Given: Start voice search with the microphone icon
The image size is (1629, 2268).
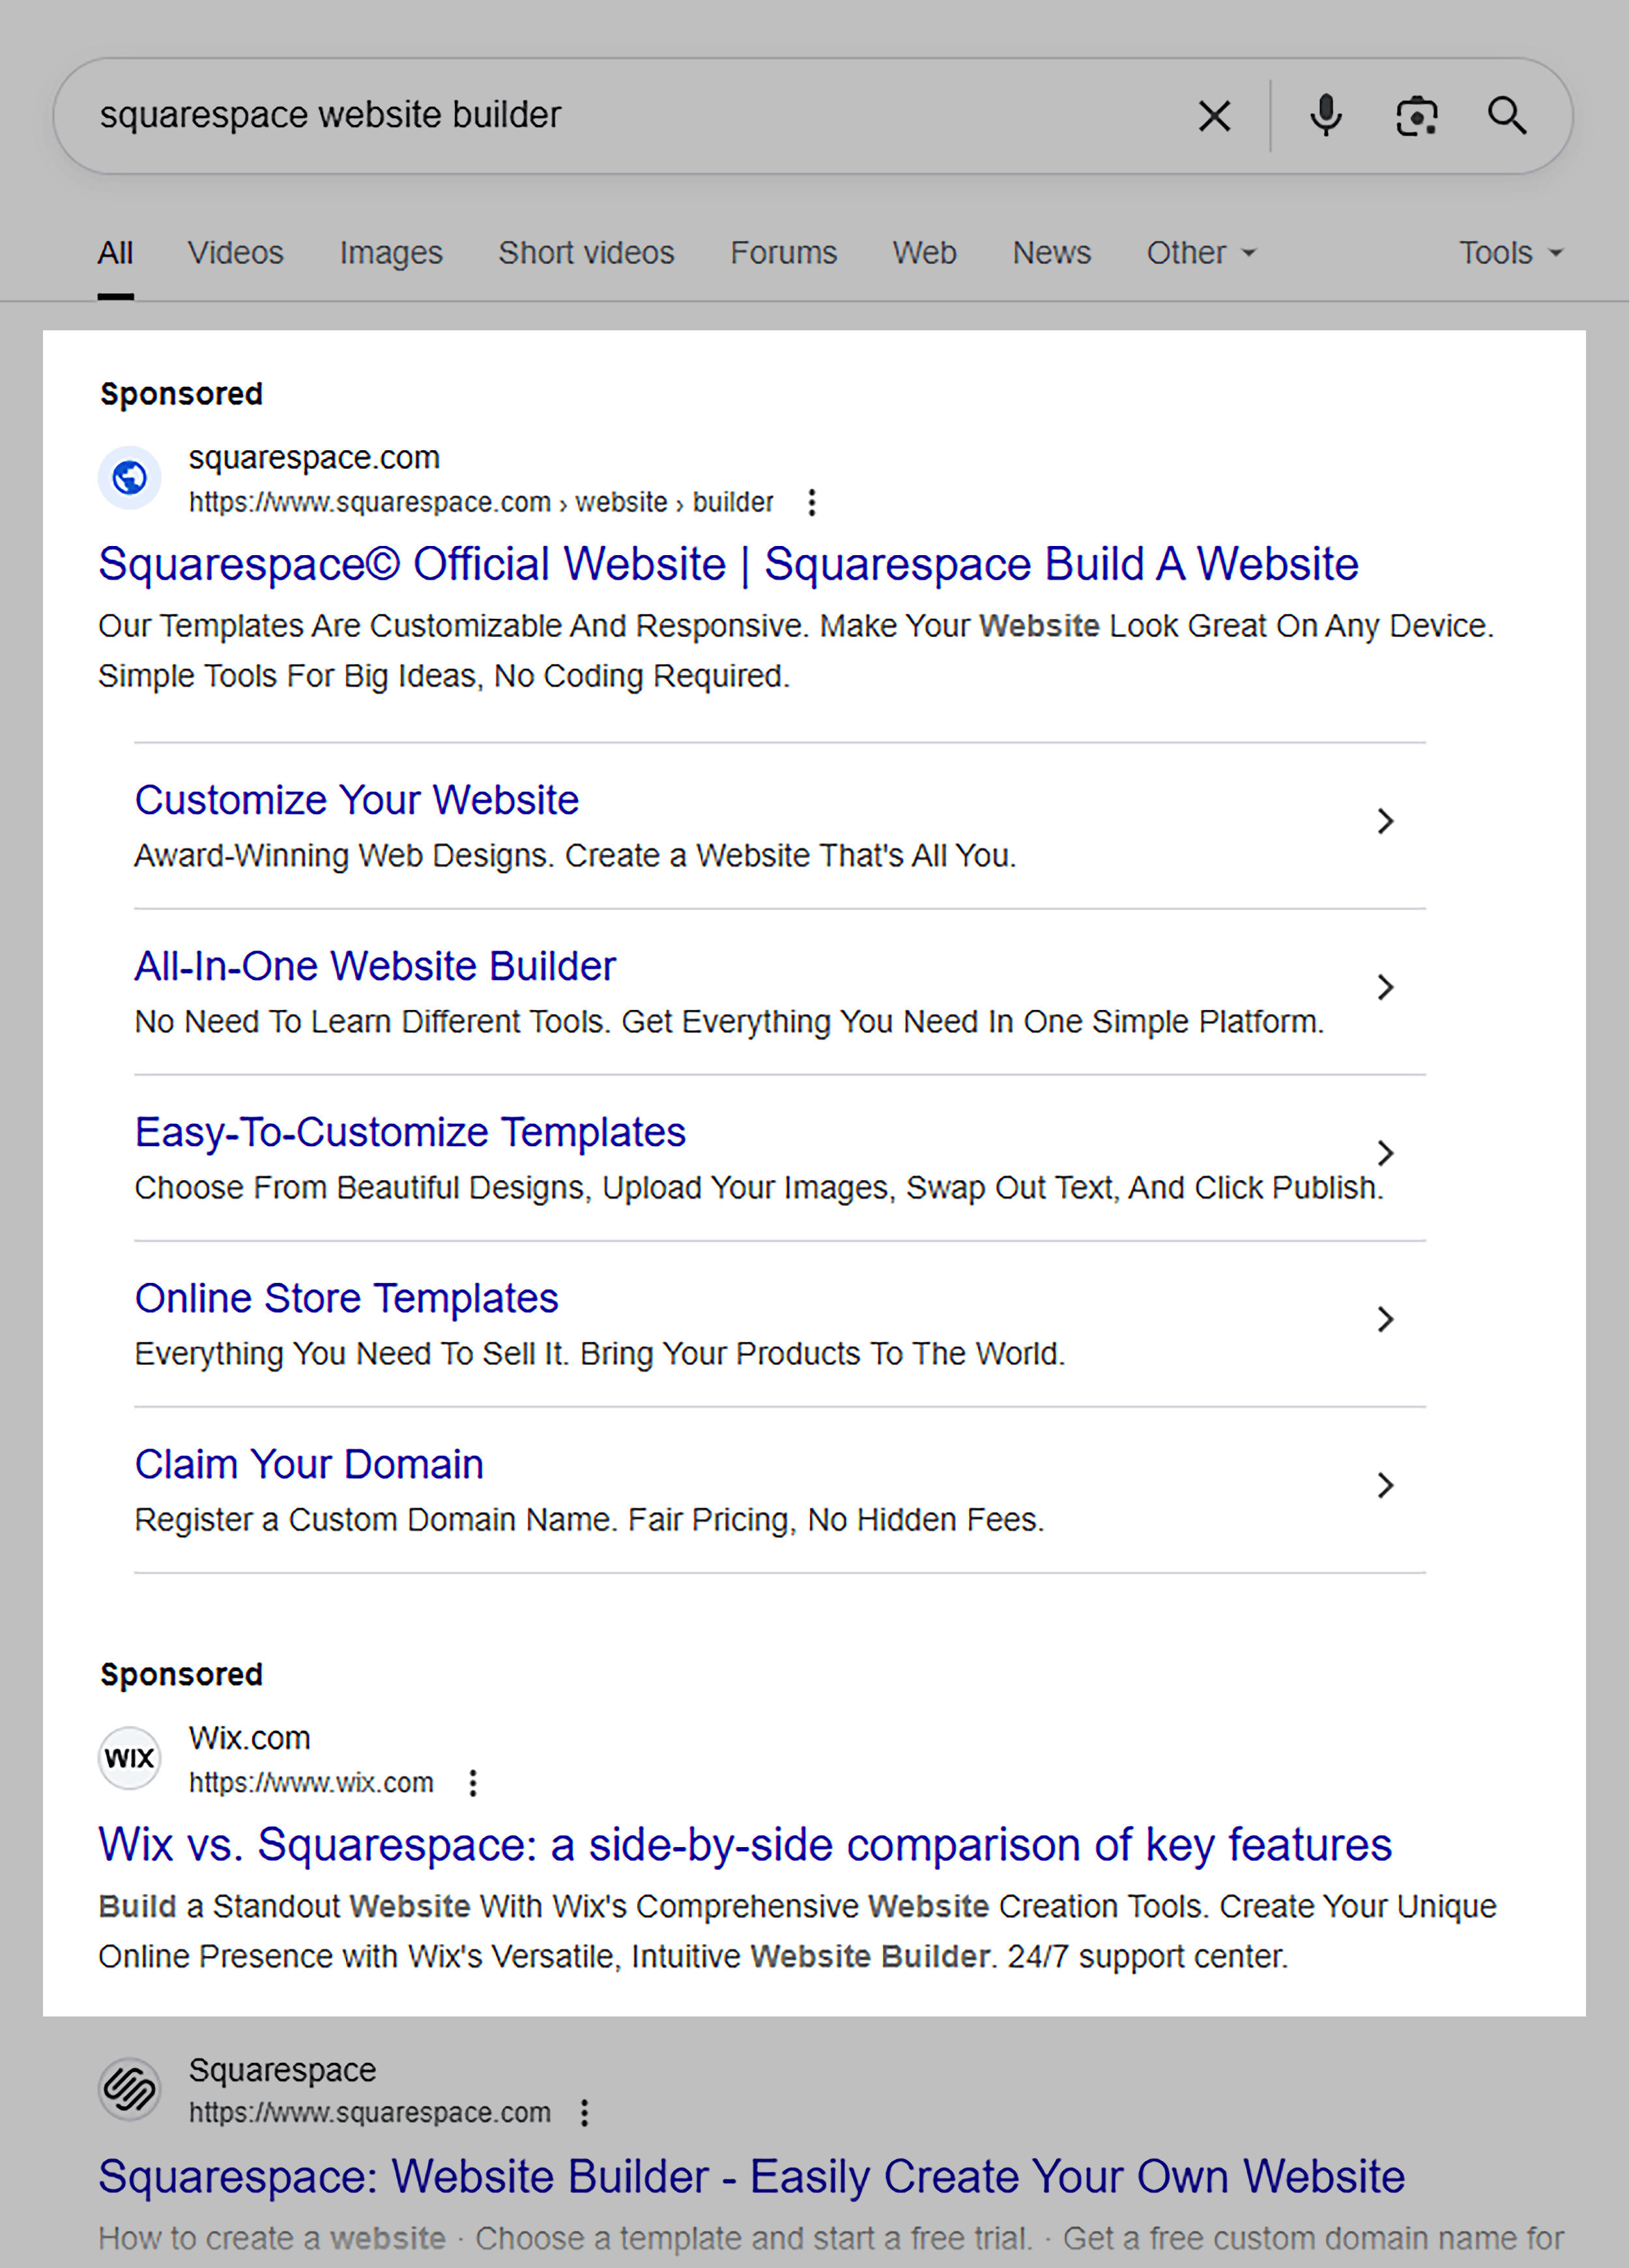Looking at the screenshot, I should (1326, 116).
